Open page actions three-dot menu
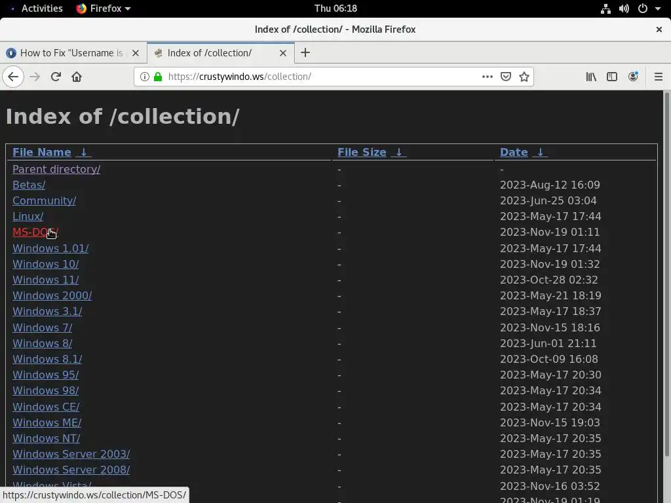The image size is (671, 503). 487,77
